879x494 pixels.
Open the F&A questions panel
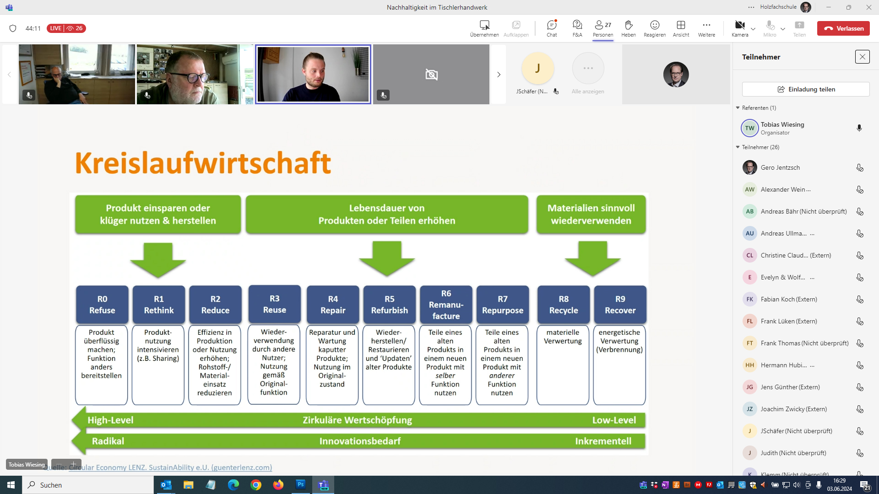tap(577, 26)
